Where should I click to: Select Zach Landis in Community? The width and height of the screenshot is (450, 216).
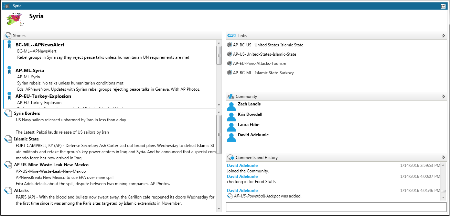click(249, 104)
